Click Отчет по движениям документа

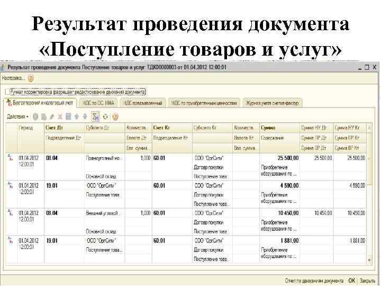click(x=314, y=281)
